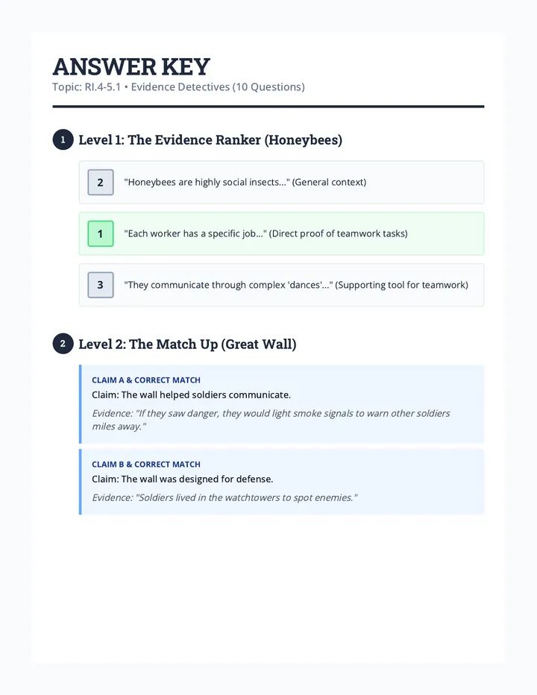Screen dimensions: 537x695
Task: Select the green rank box numbered 1
Action: coord(101,233)
